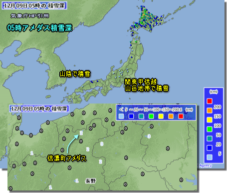Select the 信濃町アメダス label
227x193 pixels.
click(67, 158)
